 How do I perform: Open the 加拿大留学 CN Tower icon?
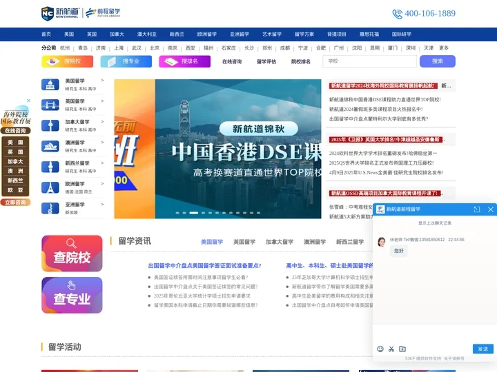click(x=50, y=125)
